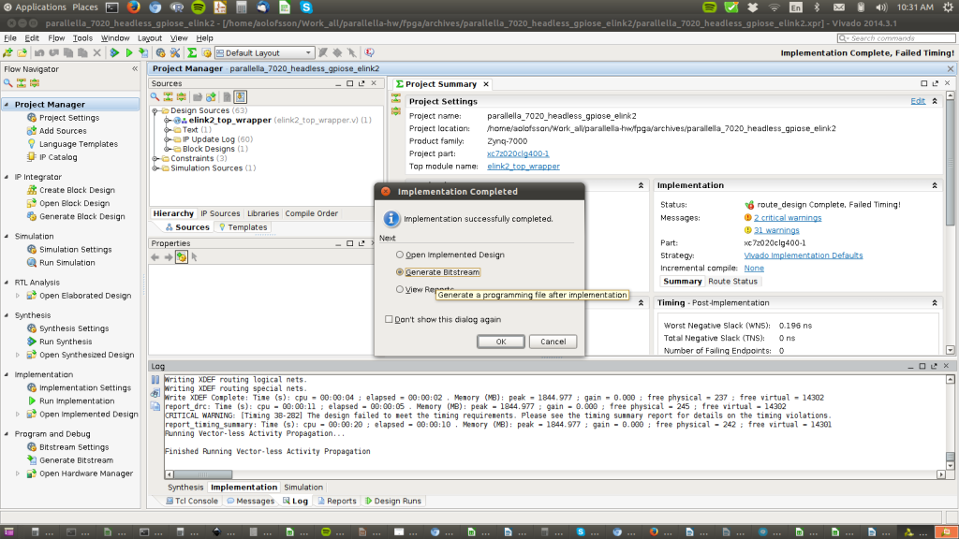959x539 pixels.
Task: Click Run Implementation in Flow Navigator
Action: click(x=78, y=401)
